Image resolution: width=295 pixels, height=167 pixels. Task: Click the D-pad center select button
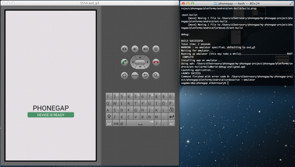pos(140,62)
